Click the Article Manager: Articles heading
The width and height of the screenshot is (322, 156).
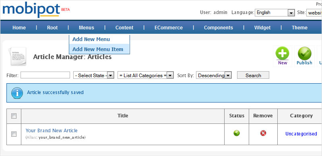72,57
